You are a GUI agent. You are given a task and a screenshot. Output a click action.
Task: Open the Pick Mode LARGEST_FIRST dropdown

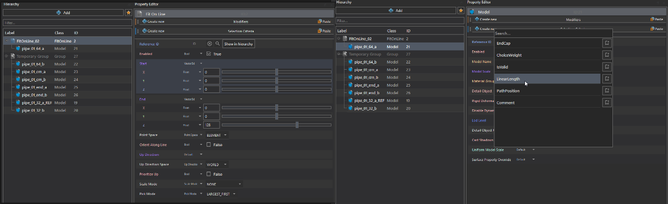coord(221,194)
